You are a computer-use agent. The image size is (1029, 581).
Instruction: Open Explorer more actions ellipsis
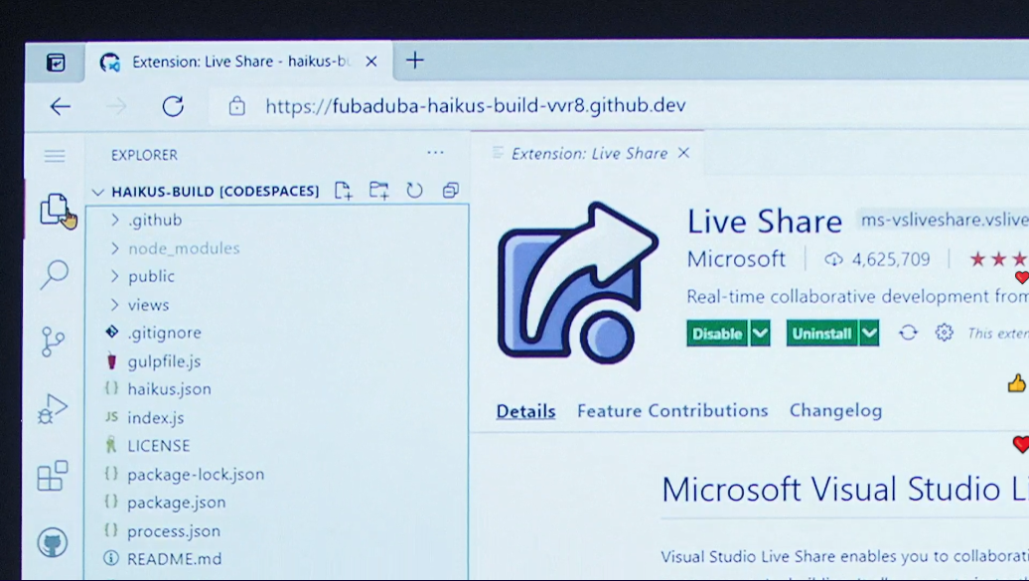point(435,153)
